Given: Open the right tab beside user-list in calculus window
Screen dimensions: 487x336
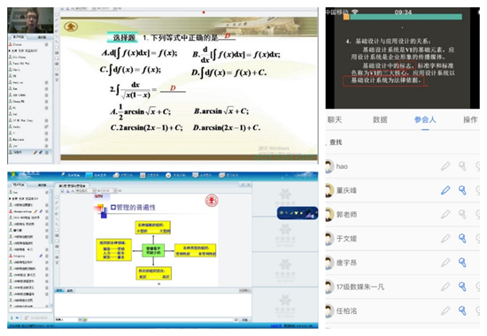Looking at the screenshot, I should (x=42, y=37).
